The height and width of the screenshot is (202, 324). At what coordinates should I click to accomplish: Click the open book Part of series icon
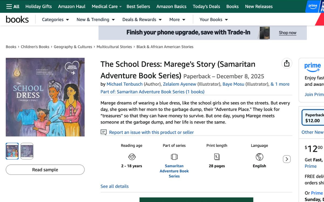[x=174, y=157]
